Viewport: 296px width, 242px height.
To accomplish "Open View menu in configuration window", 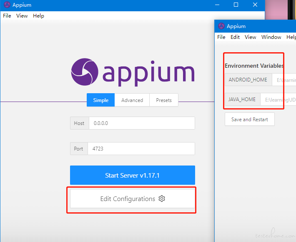I will (250, 37).
